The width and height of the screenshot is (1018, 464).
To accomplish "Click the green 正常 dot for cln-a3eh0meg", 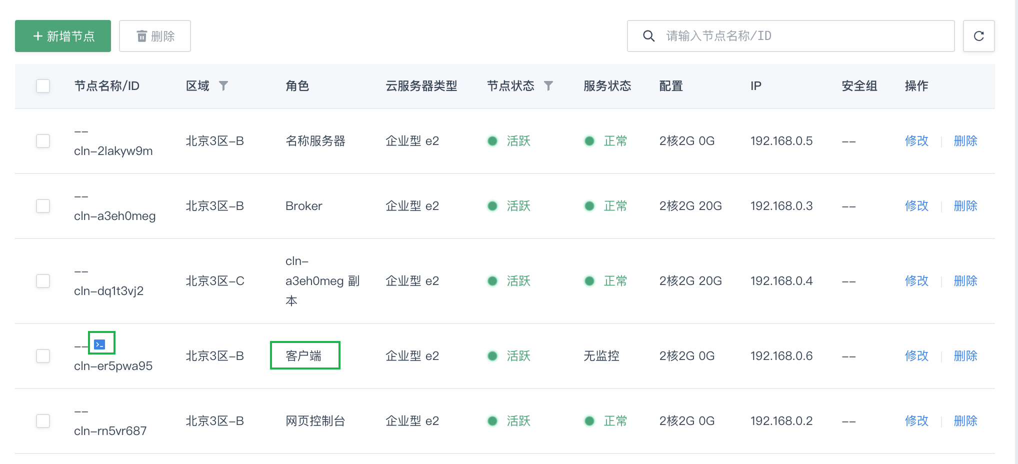I will (x=589, y=206).
